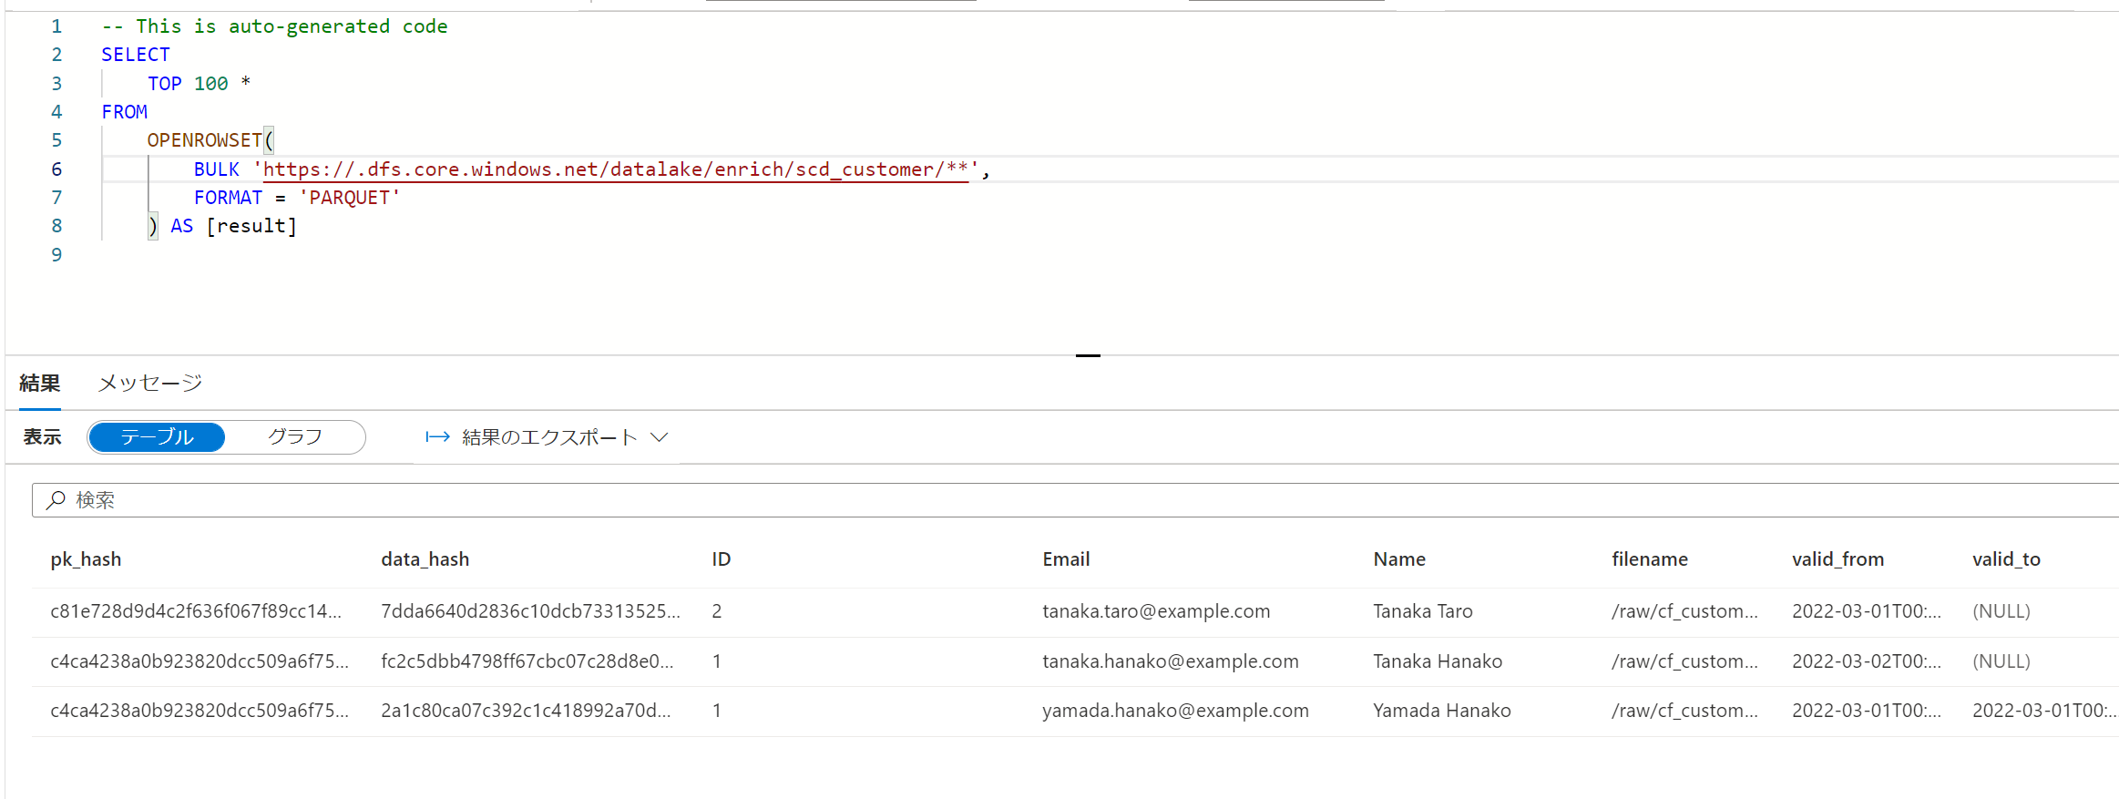Sort by pk_hash column header
Image resolution: width=2119 pixels, height=799 pixels.
pos(86,559)
